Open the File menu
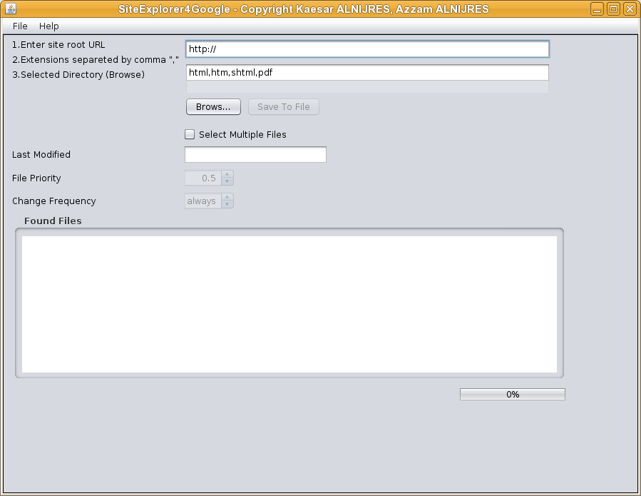The width and height of the screenshot is (641, 496). (20, 26)
